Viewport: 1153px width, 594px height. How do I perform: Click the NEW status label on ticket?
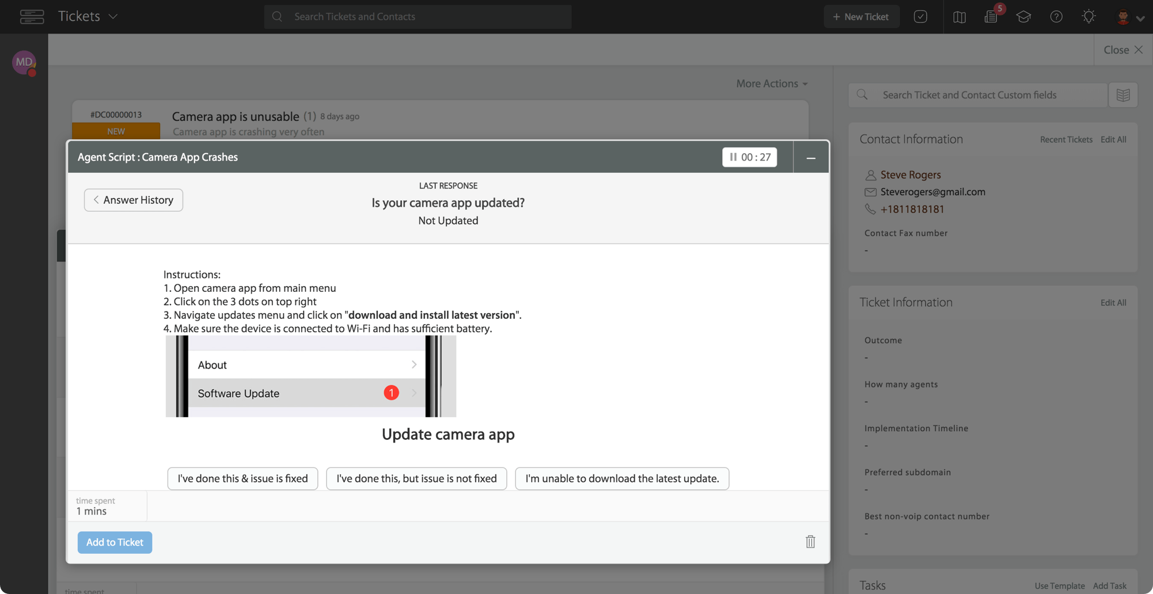(116, 131)
